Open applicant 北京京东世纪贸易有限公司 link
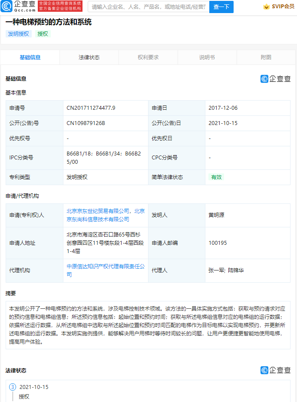 point(98,211)
